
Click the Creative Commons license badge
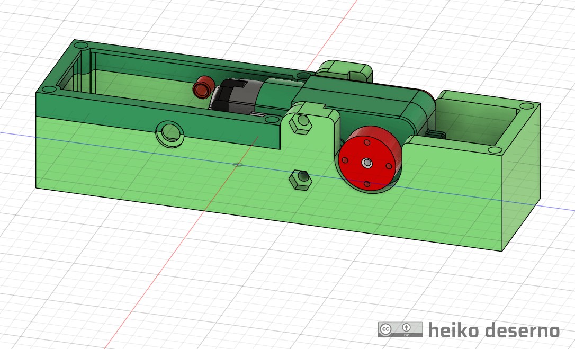400,329
